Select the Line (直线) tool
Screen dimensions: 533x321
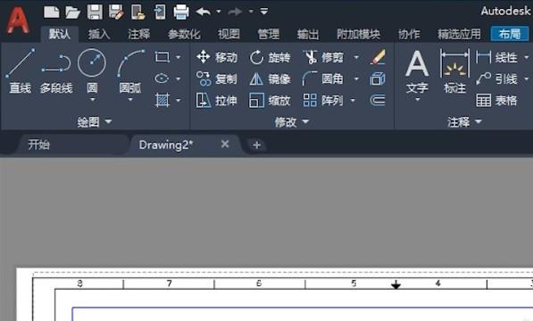21,70
